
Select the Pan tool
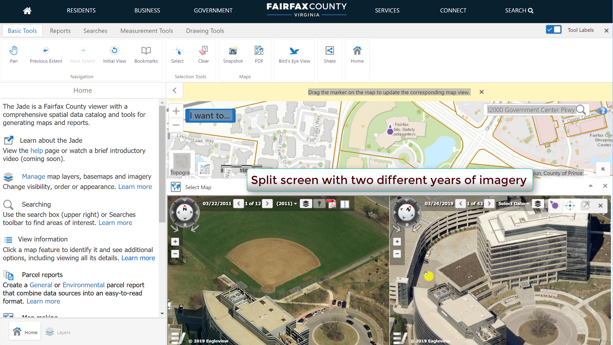tap(13, 55)
